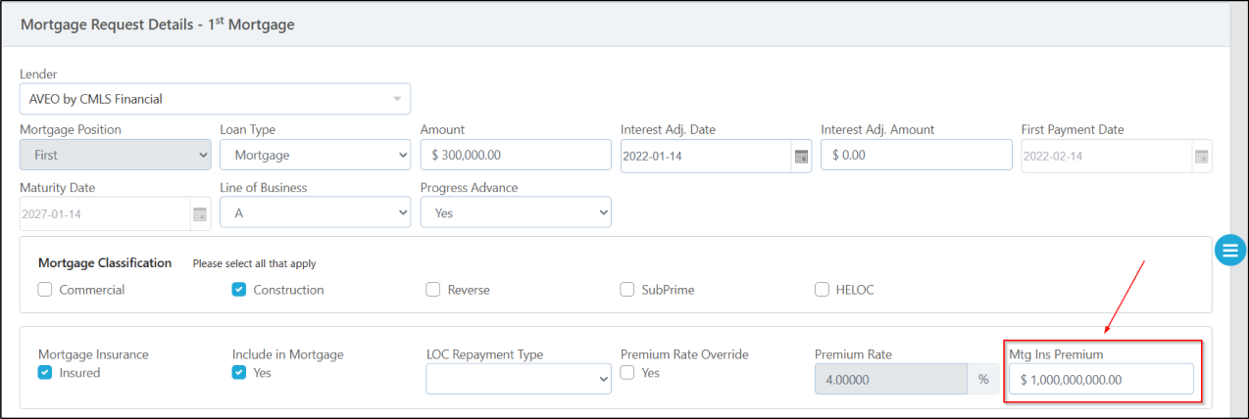Focus the Mtg Ins Premium field
This screenshot has width=1249, height=419.
1101,380
